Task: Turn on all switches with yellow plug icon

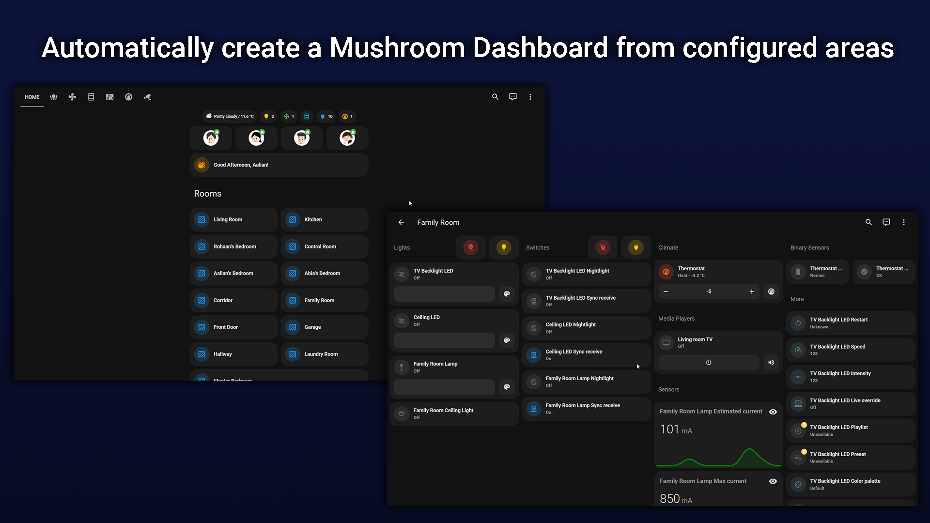Action: click(x=635, y=247)
